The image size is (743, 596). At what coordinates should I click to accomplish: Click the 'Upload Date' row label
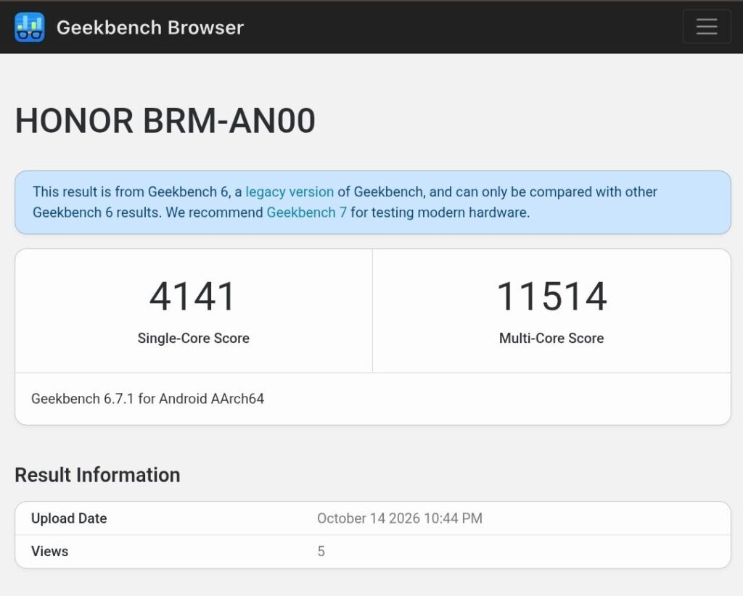(69, 518)
